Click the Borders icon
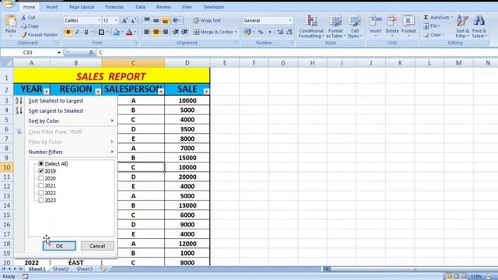 [101, 32]
